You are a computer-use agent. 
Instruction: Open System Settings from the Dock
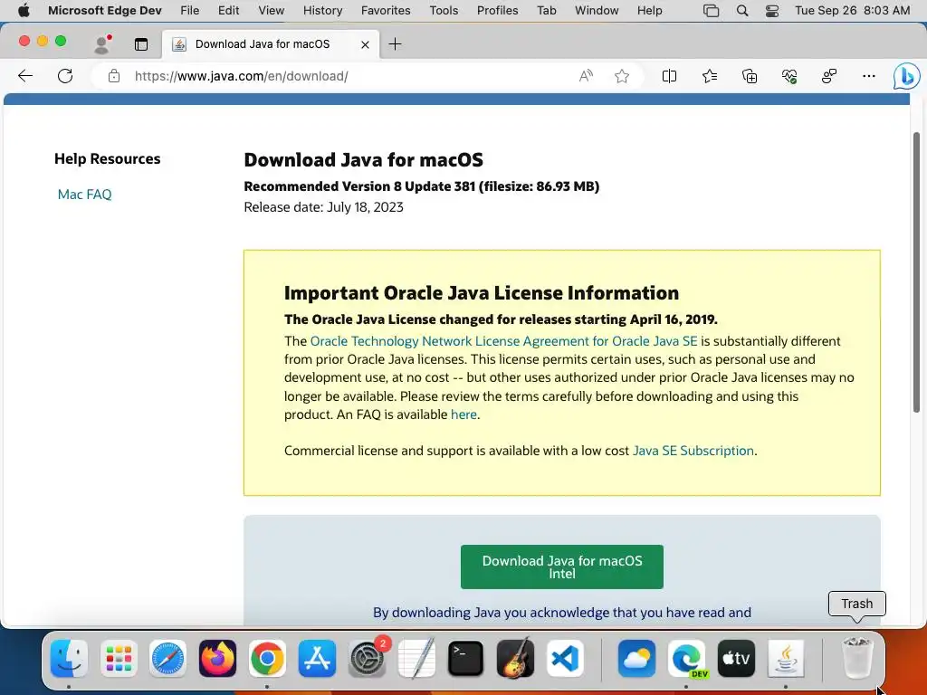367,658
